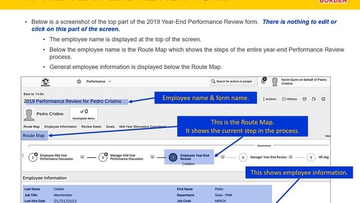The image size is (360, 203).
Task: Click the Department value Sales - FMM
Action: (223, 195)
